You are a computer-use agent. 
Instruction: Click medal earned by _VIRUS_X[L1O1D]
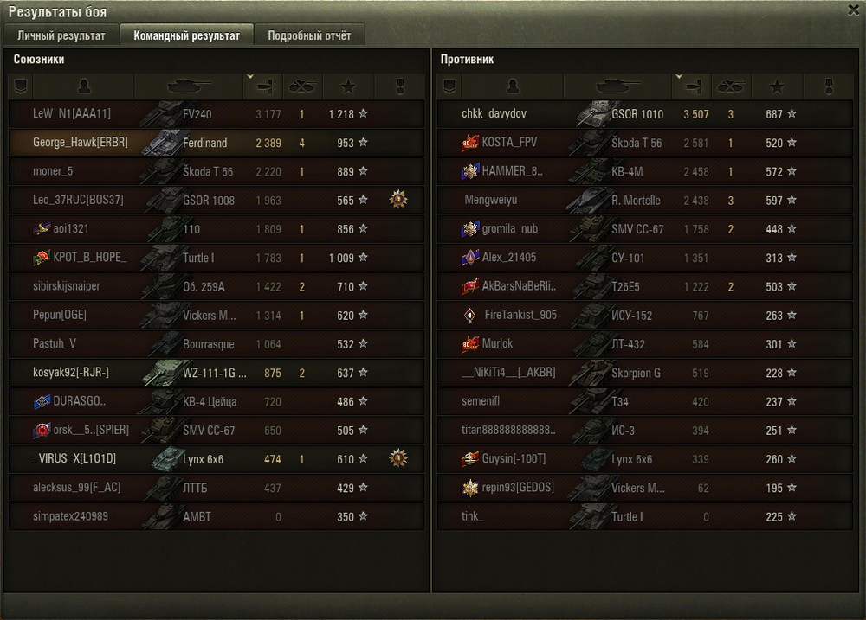(398, 457)
